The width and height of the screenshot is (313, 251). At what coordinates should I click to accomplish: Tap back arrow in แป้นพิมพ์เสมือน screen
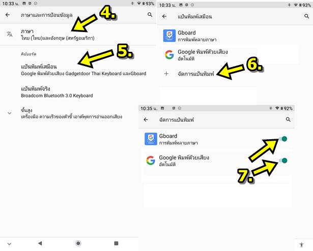164,16
